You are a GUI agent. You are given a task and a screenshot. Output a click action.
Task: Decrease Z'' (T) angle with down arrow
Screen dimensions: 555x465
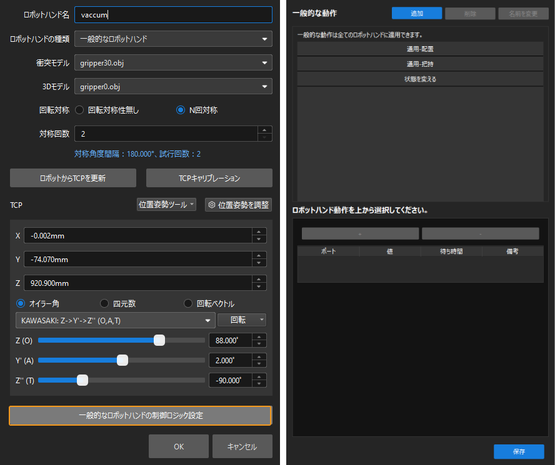[x=259, y=384]
